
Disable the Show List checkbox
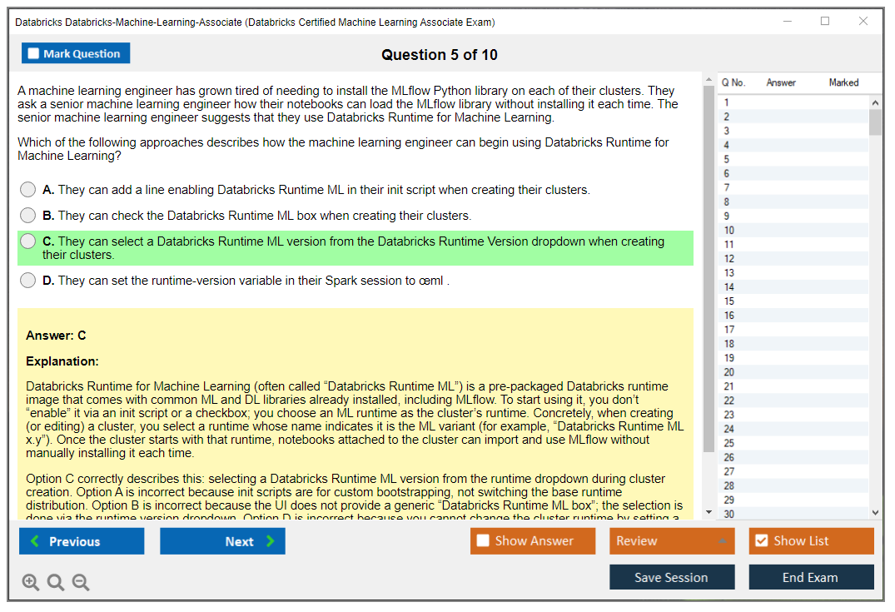(760, 540)
